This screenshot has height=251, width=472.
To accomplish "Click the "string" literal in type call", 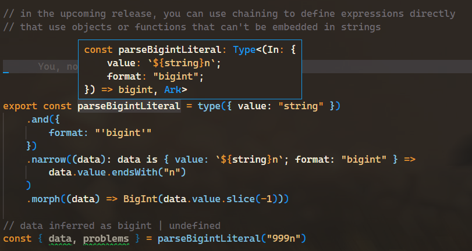I will click(301, 106).
